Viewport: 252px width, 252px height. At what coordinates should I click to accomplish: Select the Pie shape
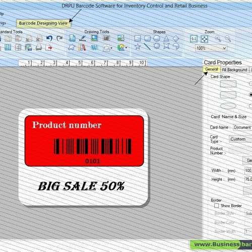coord(176,46)
